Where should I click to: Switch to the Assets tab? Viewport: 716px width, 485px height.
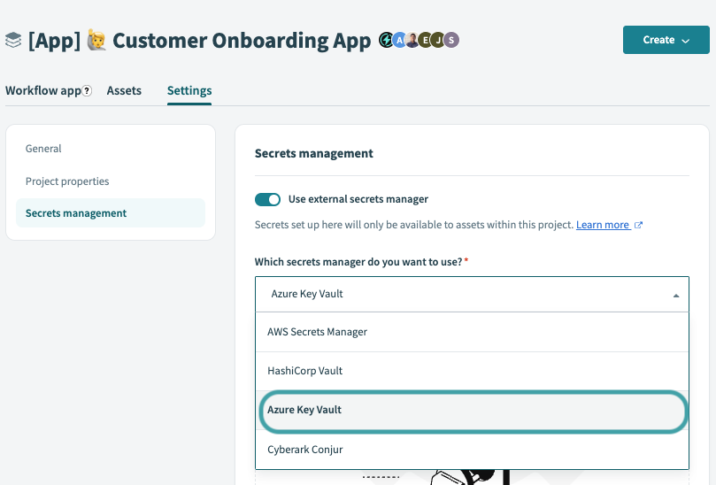click(124, 90)
